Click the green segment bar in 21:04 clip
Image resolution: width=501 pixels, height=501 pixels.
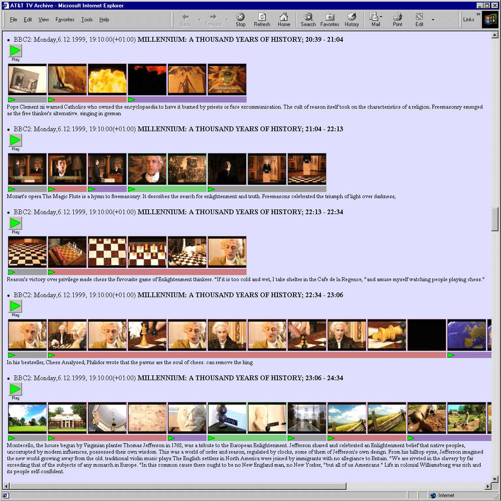tap(167, 189)
